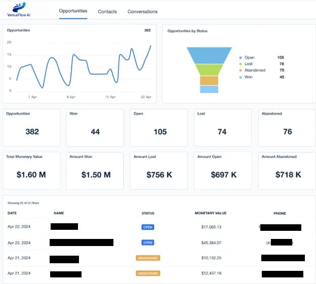Sort table by STATUS column header

click(x=148, y=213)
